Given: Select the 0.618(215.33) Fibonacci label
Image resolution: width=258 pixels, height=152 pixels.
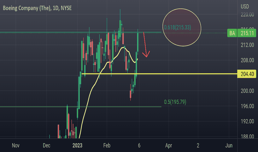Looking at the screenshot, I should click(177, 27).
